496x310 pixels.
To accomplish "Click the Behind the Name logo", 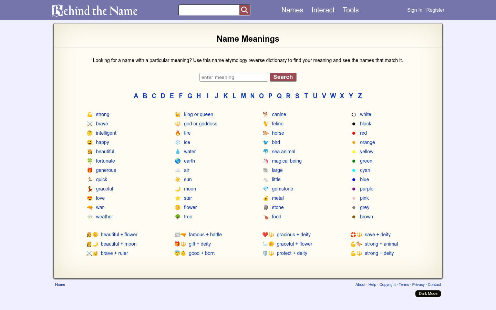I will pyautogui.click(x=95, y=10).
